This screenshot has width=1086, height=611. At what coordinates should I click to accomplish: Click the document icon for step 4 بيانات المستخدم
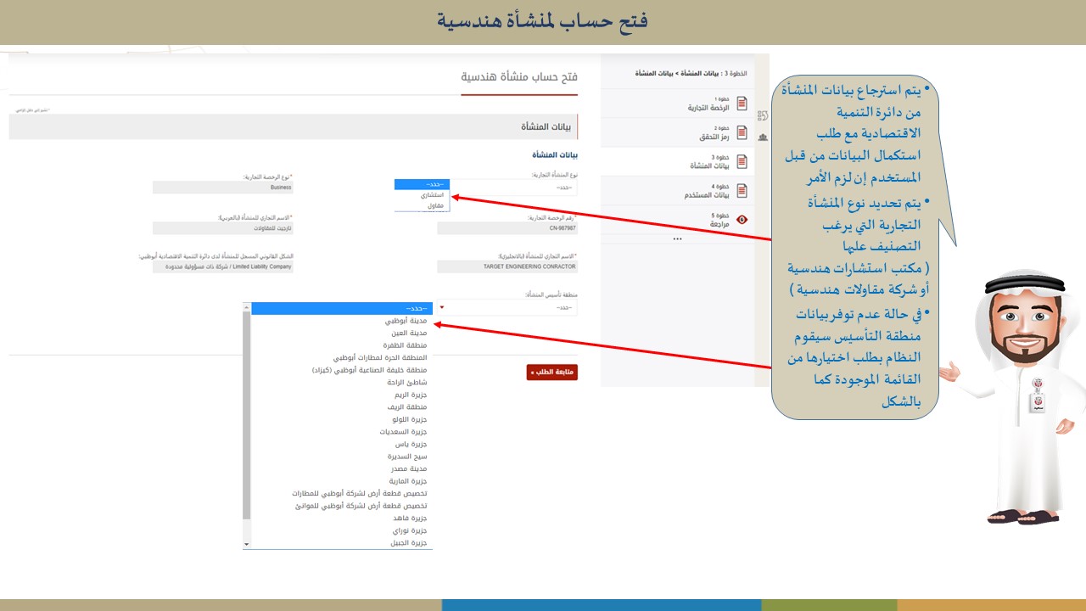[x=742, y=190]
